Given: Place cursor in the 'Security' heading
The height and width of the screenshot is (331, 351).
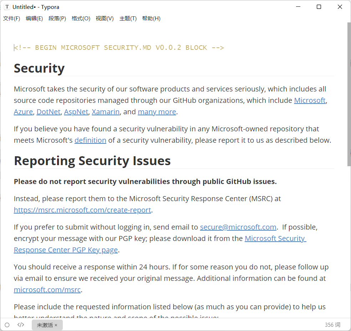Looking at the screenshot, I should pyautogui.click(x=39, y=68).
